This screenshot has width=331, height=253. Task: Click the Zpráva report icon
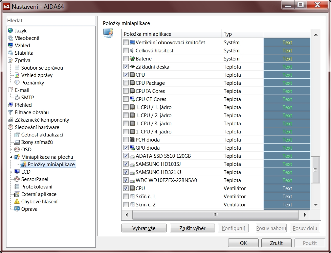[x=10, y=60]
